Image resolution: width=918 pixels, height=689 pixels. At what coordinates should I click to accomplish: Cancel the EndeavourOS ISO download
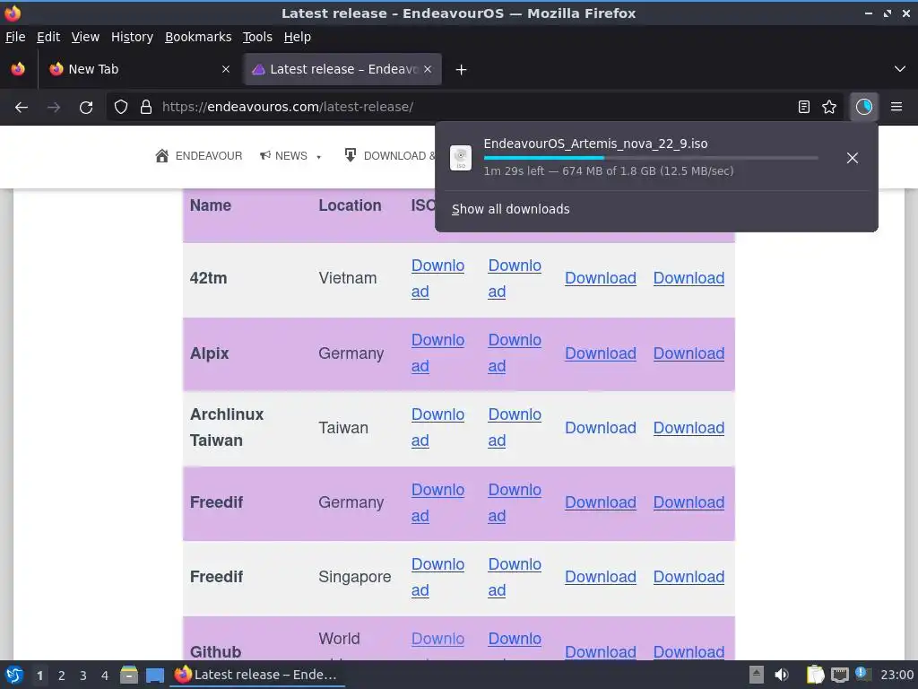[x=853, y=158]
